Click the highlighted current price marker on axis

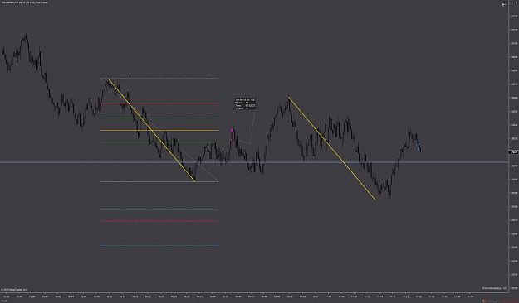513,152
